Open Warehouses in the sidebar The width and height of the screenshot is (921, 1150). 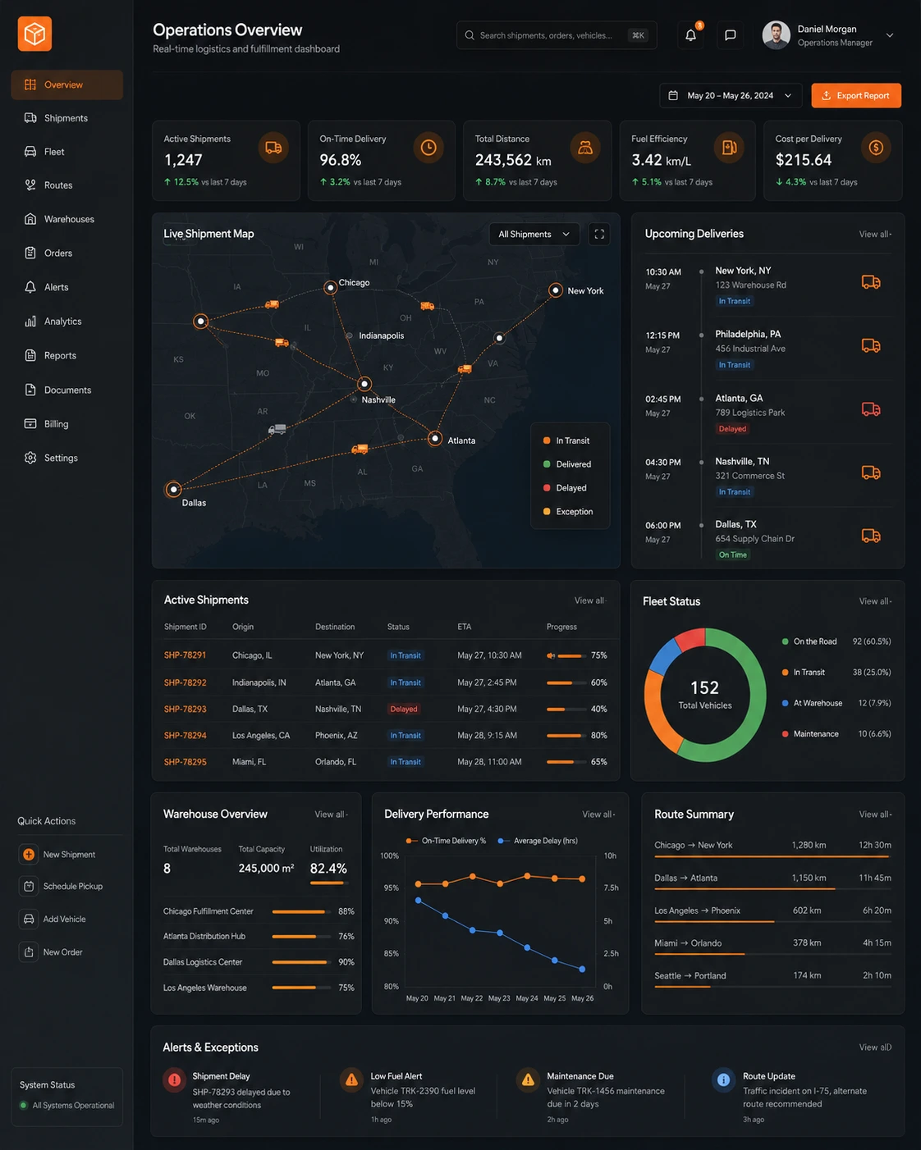click(x=67, y=219)
